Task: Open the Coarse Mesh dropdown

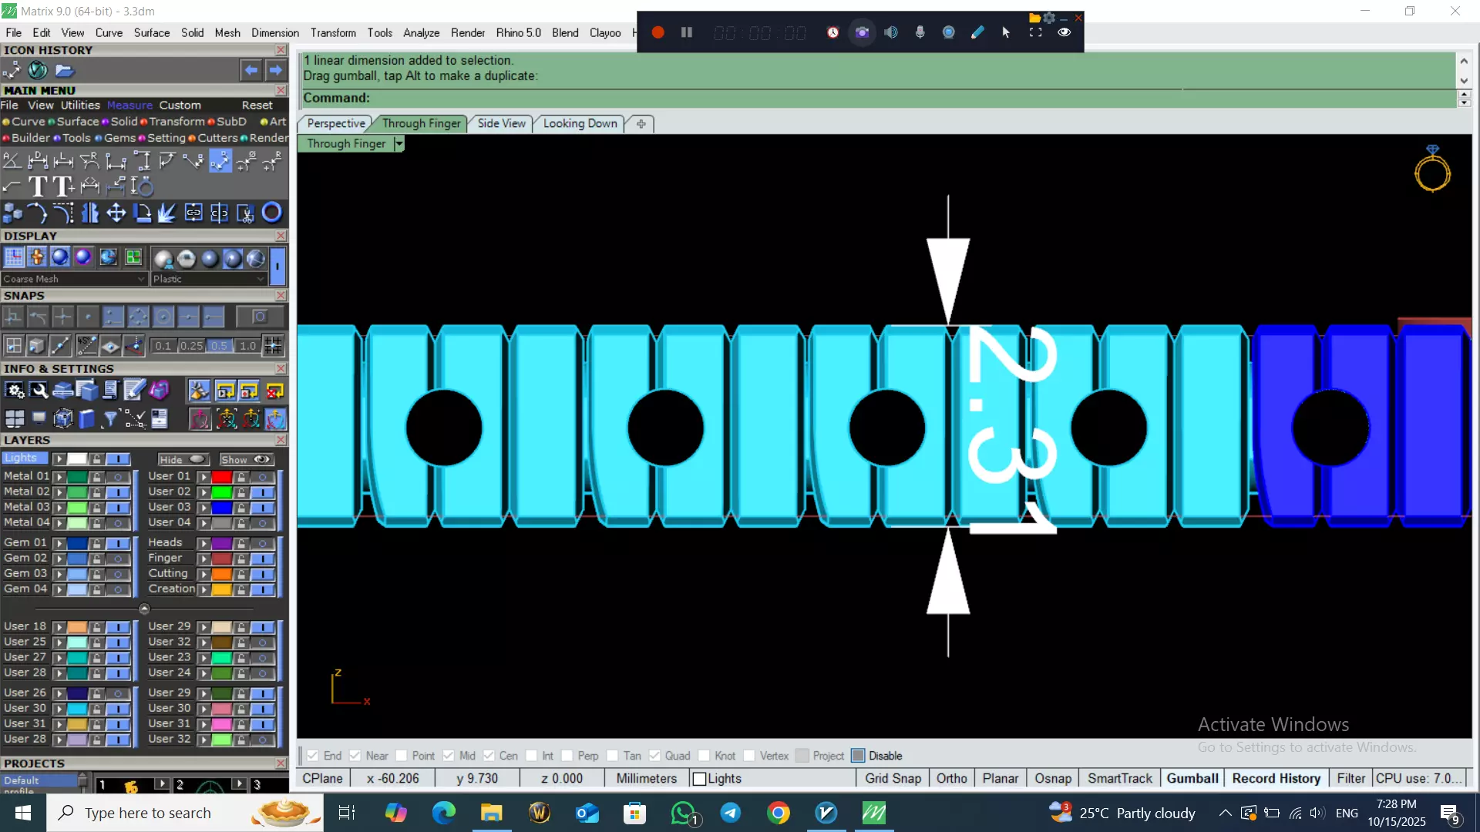Action: (74, 279)
